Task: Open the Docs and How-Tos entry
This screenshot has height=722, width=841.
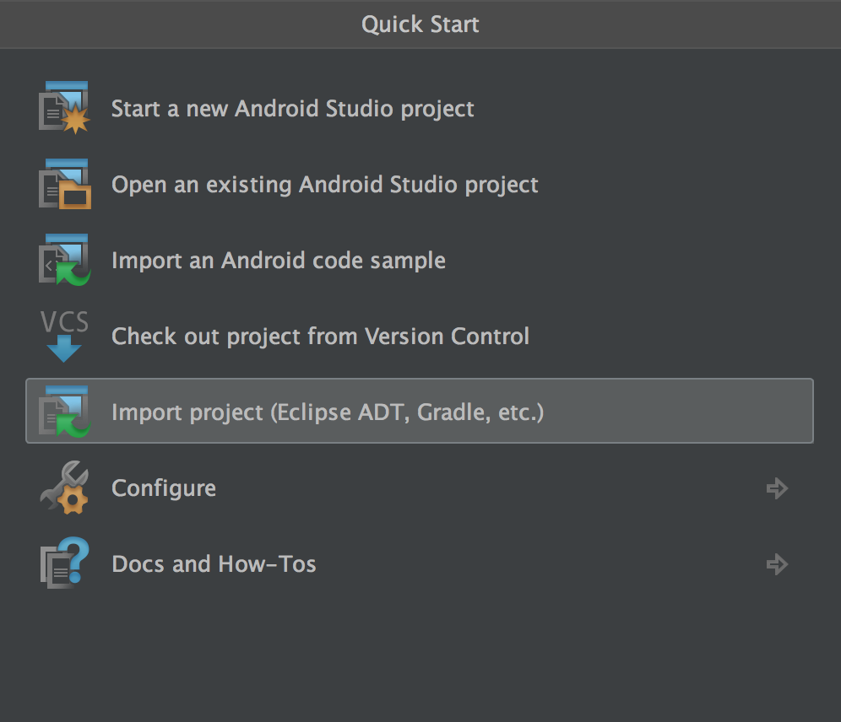Action: coord(214,564)
